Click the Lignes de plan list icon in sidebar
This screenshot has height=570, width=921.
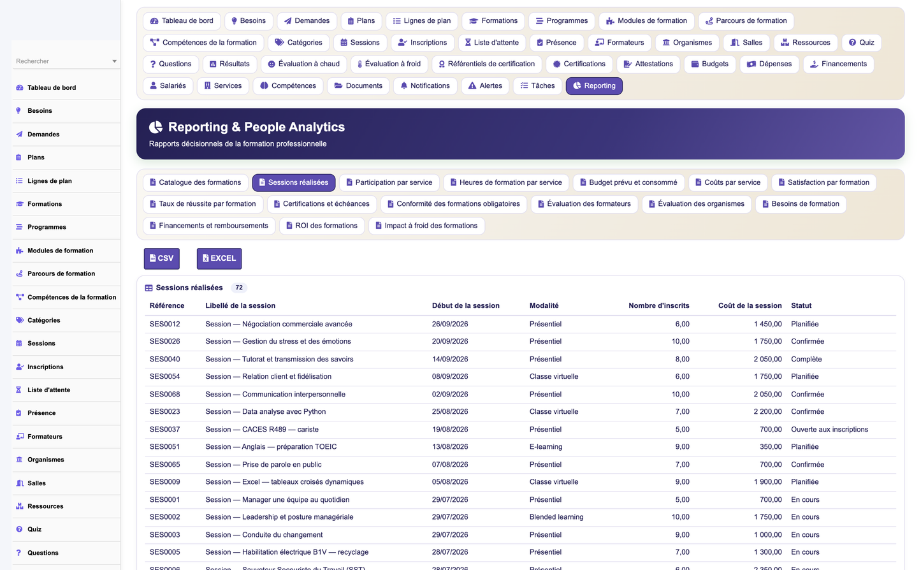(19, 181)
